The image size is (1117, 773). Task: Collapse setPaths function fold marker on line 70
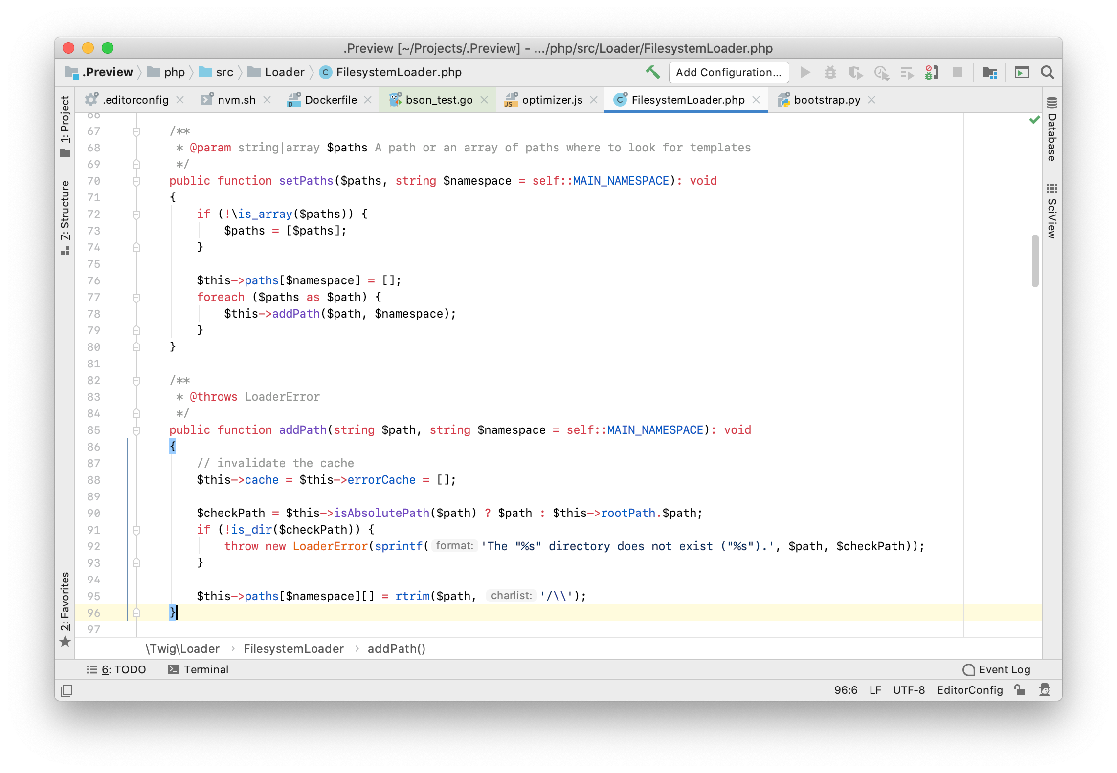click(x=136, y=181)
